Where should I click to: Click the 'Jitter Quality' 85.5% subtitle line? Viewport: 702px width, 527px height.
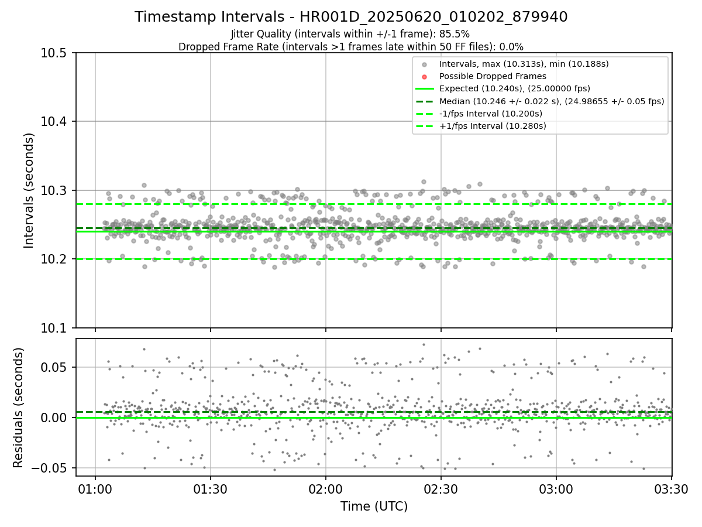click(x=351, y=35)
